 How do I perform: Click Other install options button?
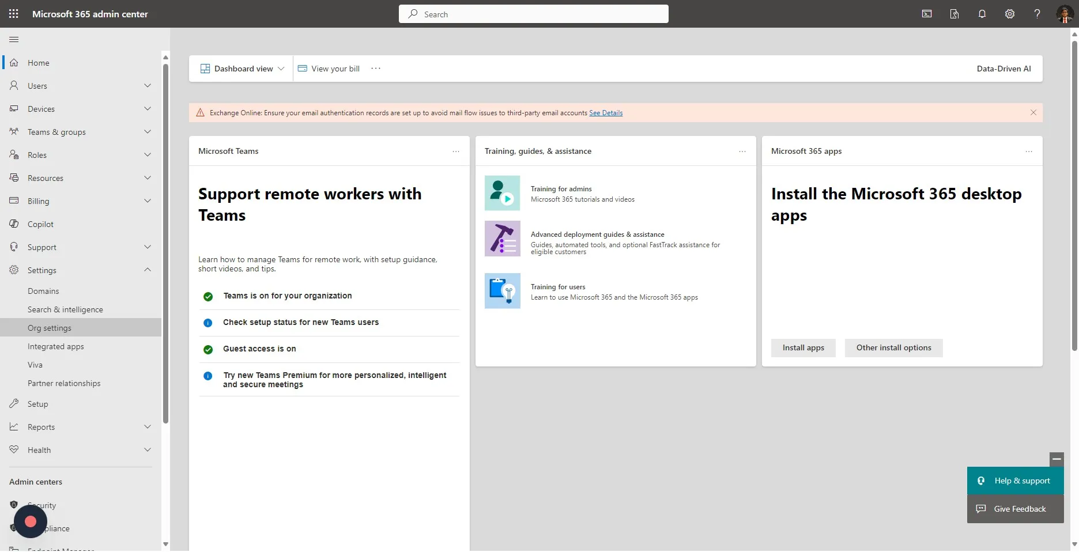pyautogui.click(x=893, y=348)
